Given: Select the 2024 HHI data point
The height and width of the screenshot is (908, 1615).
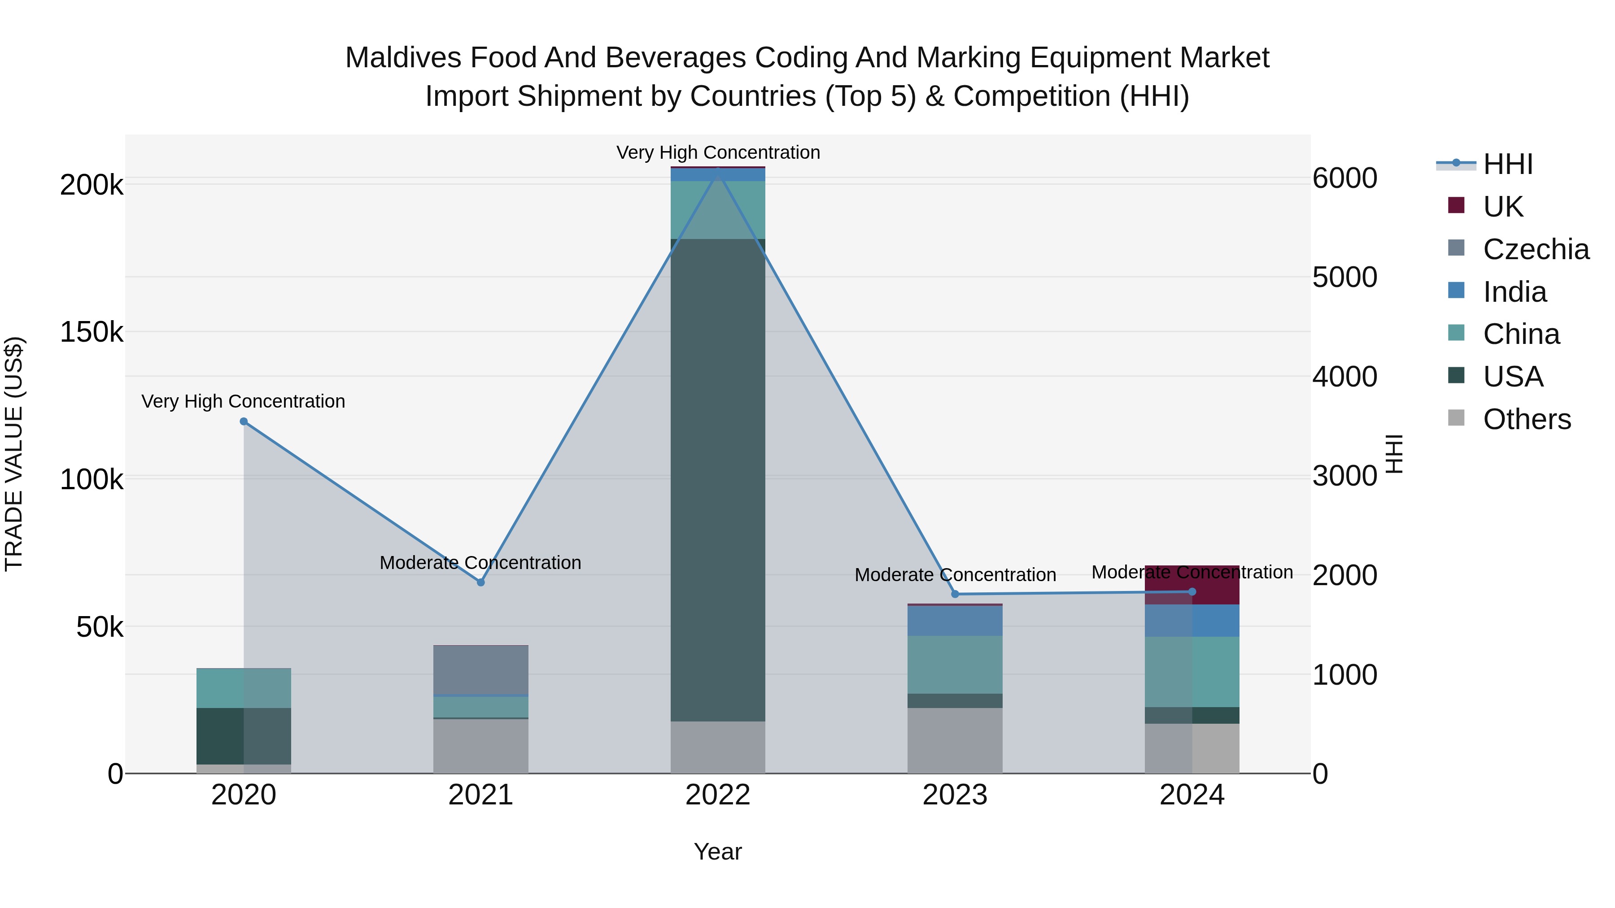Looking at the screenshot, I should click(1192, 591).
